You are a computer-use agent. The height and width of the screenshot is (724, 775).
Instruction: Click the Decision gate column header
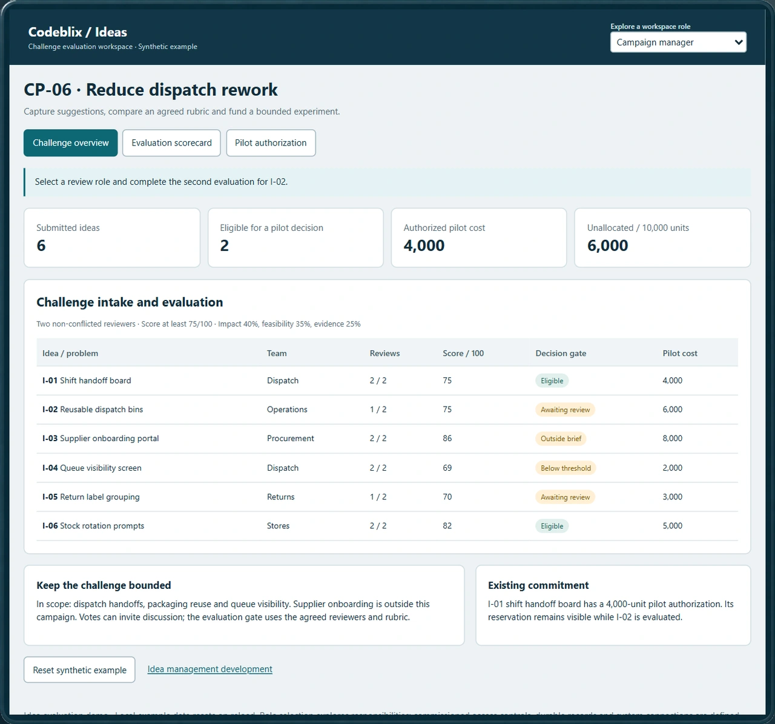coord(561,353)
